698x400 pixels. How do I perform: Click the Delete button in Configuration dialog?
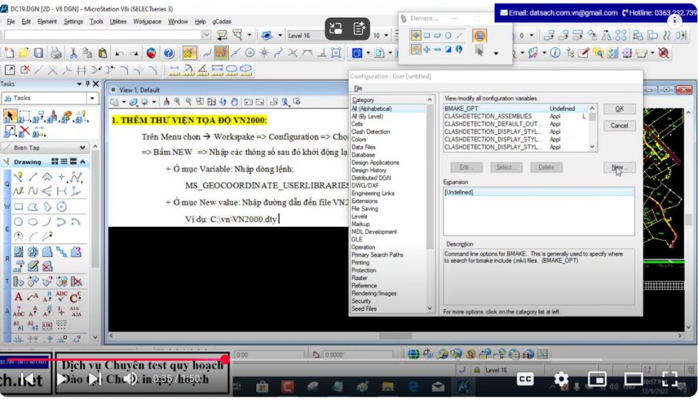(x=547, y=168)
